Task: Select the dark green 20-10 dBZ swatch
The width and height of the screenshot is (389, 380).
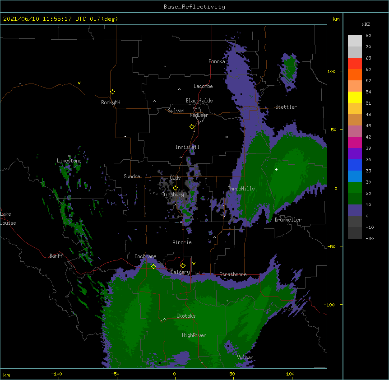Action: click(x=355, y=199)
